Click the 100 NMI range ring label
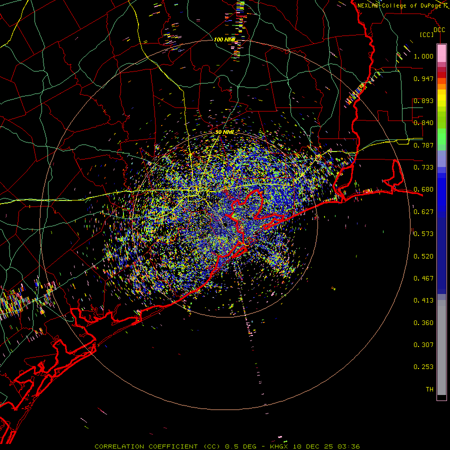Viewport: 450px width, 450px height. 224,39
